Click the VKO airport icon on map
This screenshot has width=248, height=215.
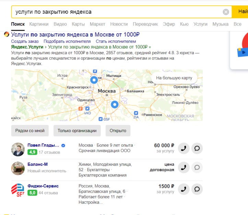(87, 109)
